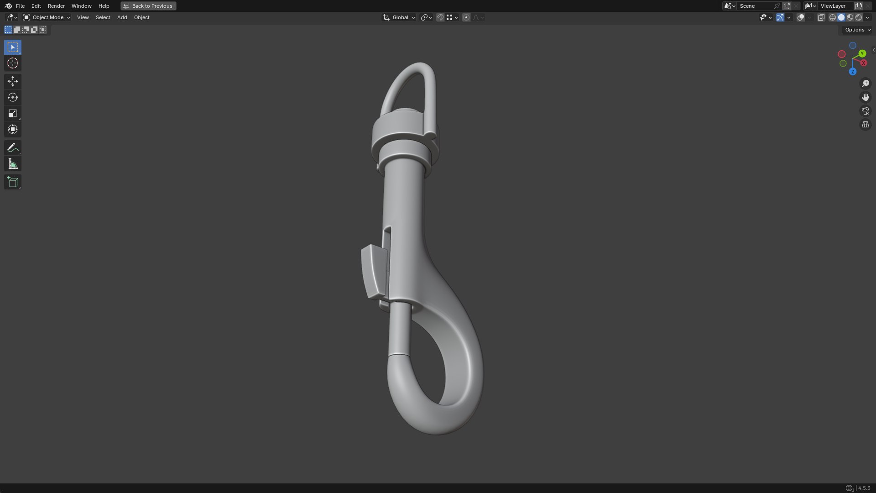876x493 pixels.
Task: Click the Zoom view magnifier icon
Action: click(x=865, y=84)
